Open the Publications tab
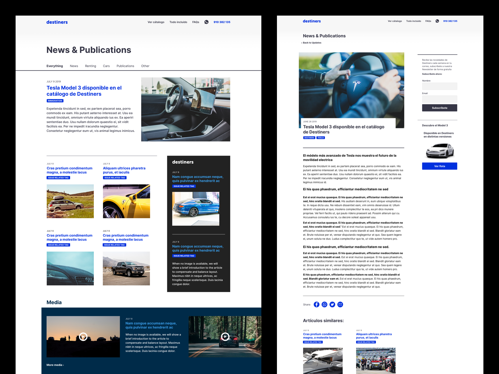This screenshot has width=499, height=374. (125, 66)
